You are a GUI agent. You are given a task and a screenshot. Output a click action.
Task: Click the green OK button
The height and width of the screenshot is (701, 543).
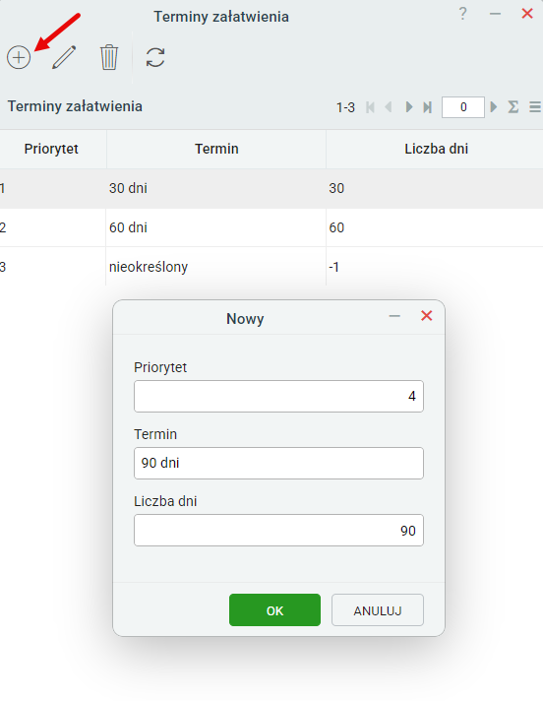pyautogui.click(x=274, y=610)
